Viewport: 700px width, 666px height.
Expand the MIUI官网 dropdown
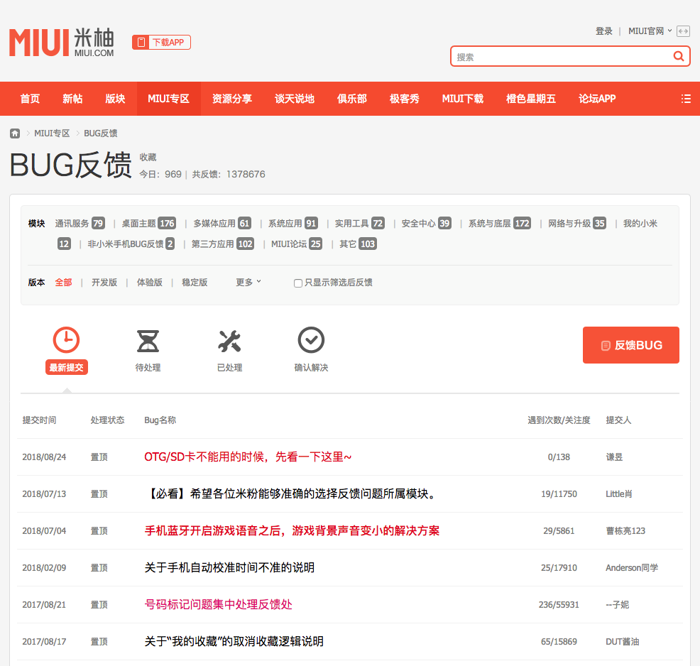650,31
